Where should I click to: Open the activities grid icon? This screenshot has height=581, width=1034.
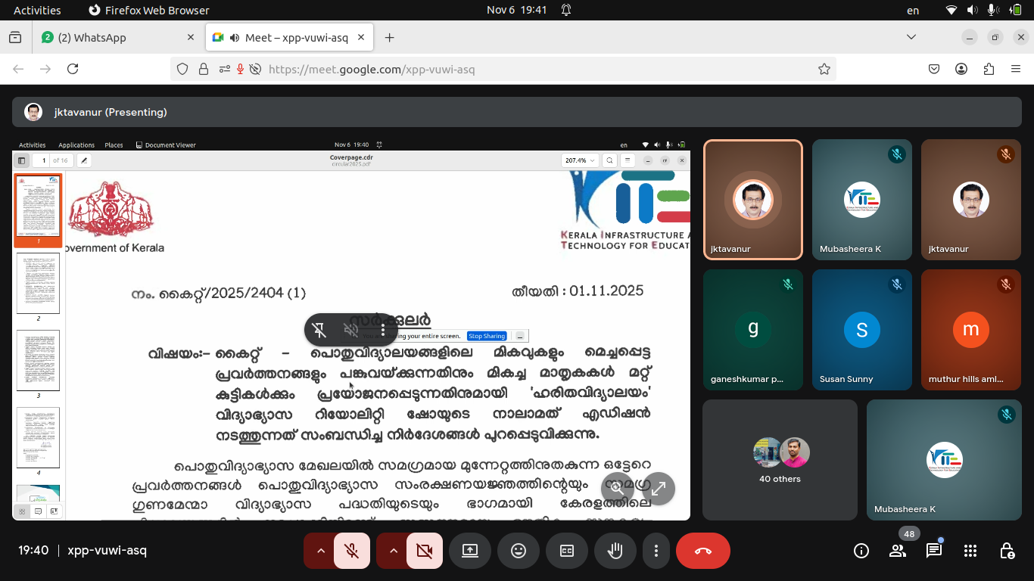pyautogui.click(x=970, y=551)
